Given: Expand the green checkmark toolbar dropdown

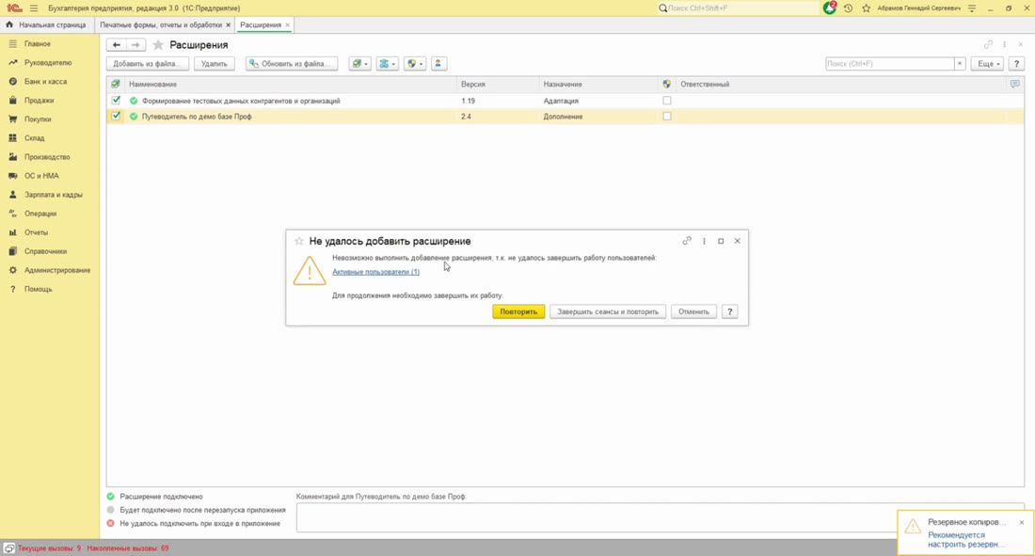Looking at the screenshot, I should 359,63.
